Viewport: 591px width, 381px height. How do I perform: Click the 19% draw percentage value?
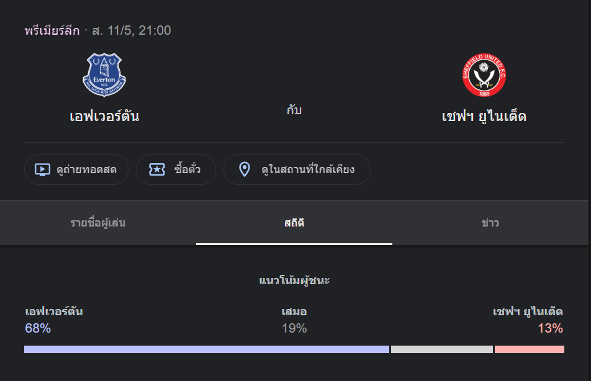coord(294,328)
